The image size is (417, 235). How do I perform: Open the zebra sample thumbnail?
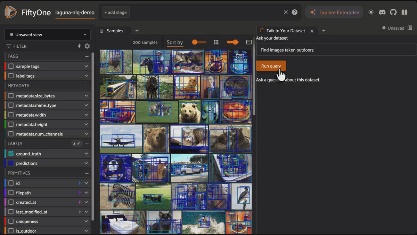(x=117, y=196)
